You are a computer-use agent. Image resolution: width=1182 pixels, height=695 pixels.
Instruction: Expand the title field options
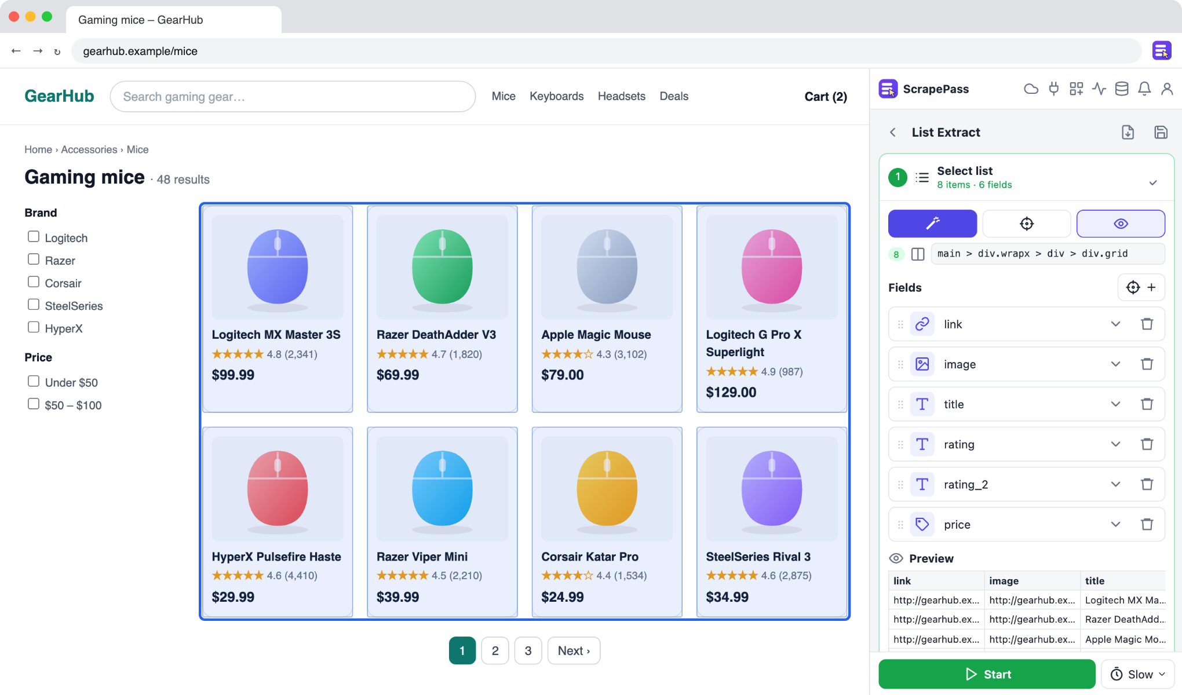pos(1115,404)
